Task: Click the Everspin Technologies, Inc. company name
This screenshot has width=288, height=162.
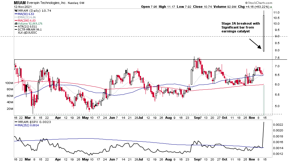Action: tap(47, 3)
